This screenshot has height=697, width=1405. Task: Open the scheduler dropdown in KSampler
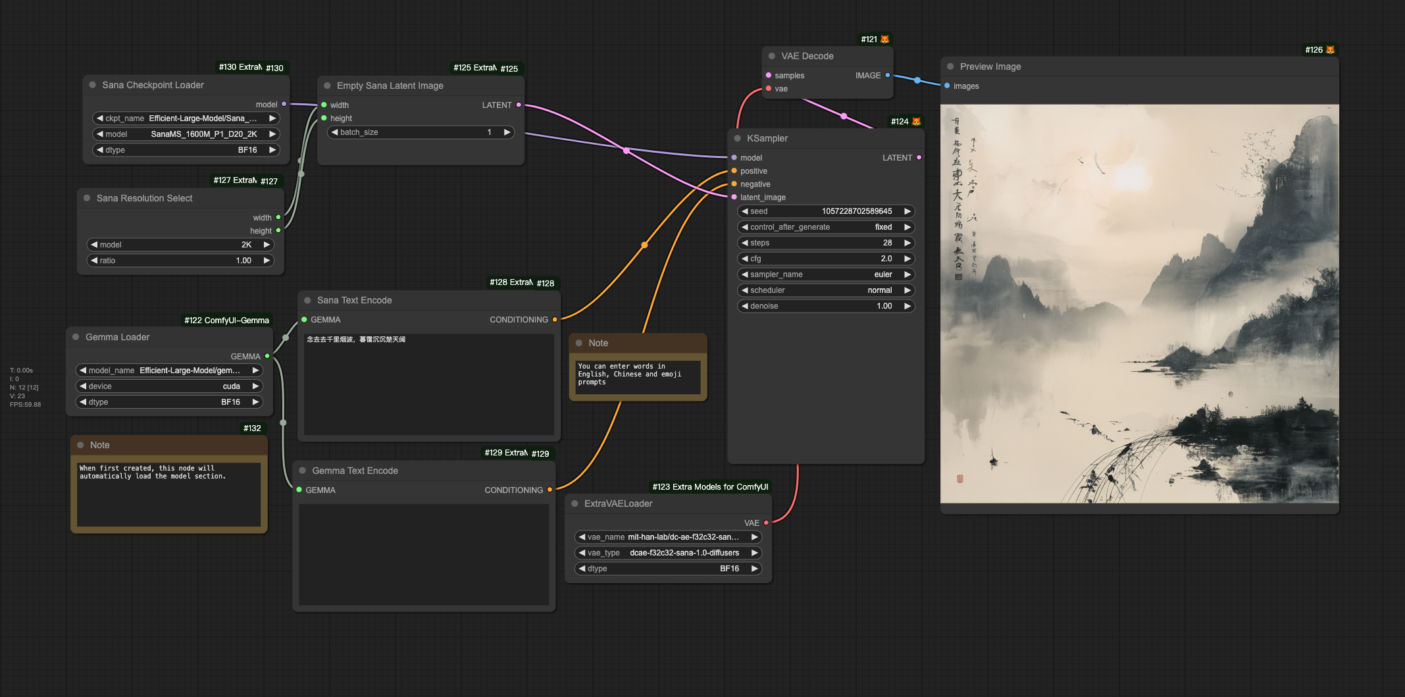tap(826, 290)
